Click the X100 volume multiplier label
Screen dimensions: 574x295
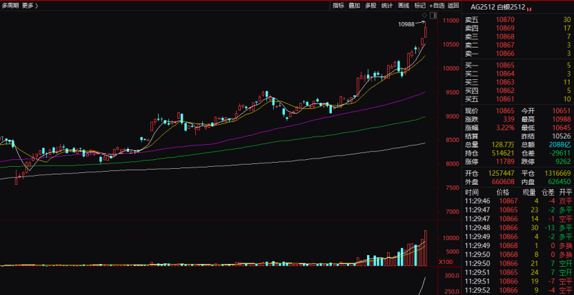(446, 262)
